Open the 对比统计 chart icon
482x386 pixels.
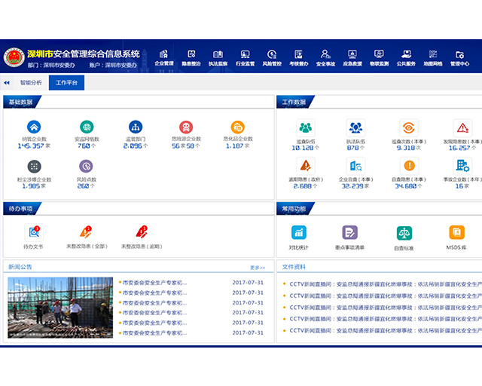click(300, 232)
